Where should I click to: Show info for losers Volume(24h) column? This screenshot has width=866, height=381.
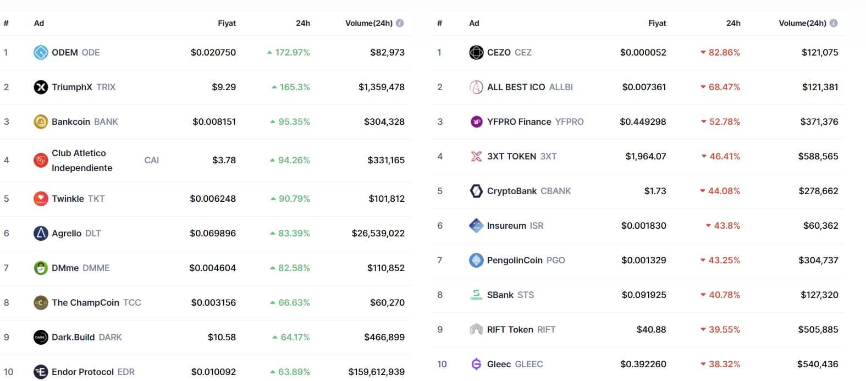pyautogui.click(x=834, y=23)
